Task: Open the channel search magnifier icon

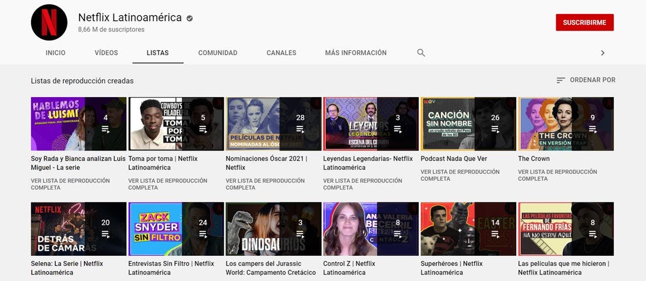Action: point(421,53)
